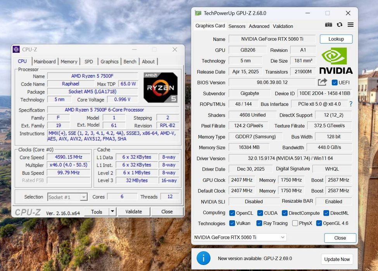This screenshot has height=271, width=378.
Task: Switch to the Mainboard tab in CPU-Z
Action: [45, 62]
